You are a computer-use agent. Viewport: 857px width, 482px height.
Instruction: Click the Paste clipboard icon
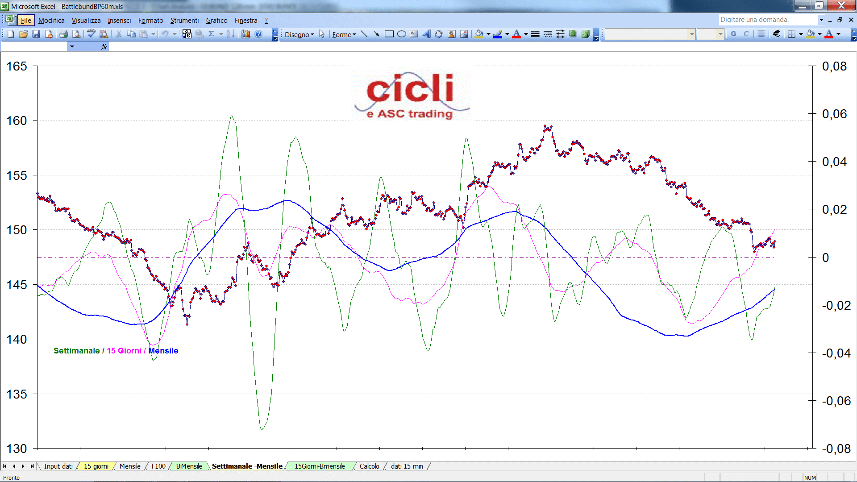144,34
